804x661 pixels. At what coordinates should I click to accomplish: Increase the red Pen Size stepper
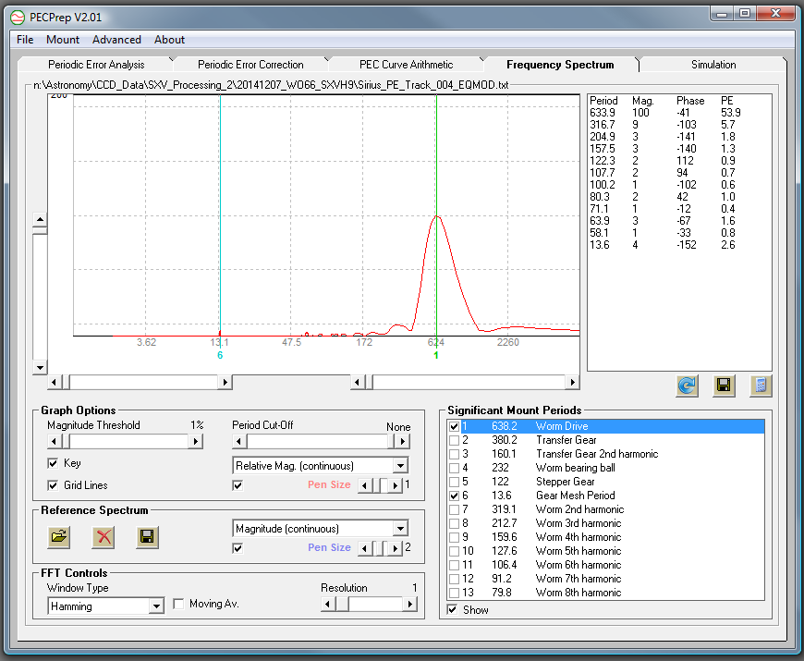pyautogui.click(x=396, y=485)
